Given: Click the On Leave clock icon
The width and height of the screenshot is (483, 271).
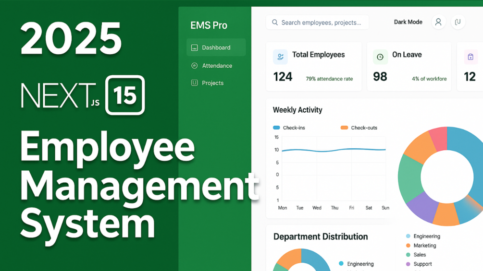Looking at the screenshot, I should pyautogui.click(x=380, y=57).
